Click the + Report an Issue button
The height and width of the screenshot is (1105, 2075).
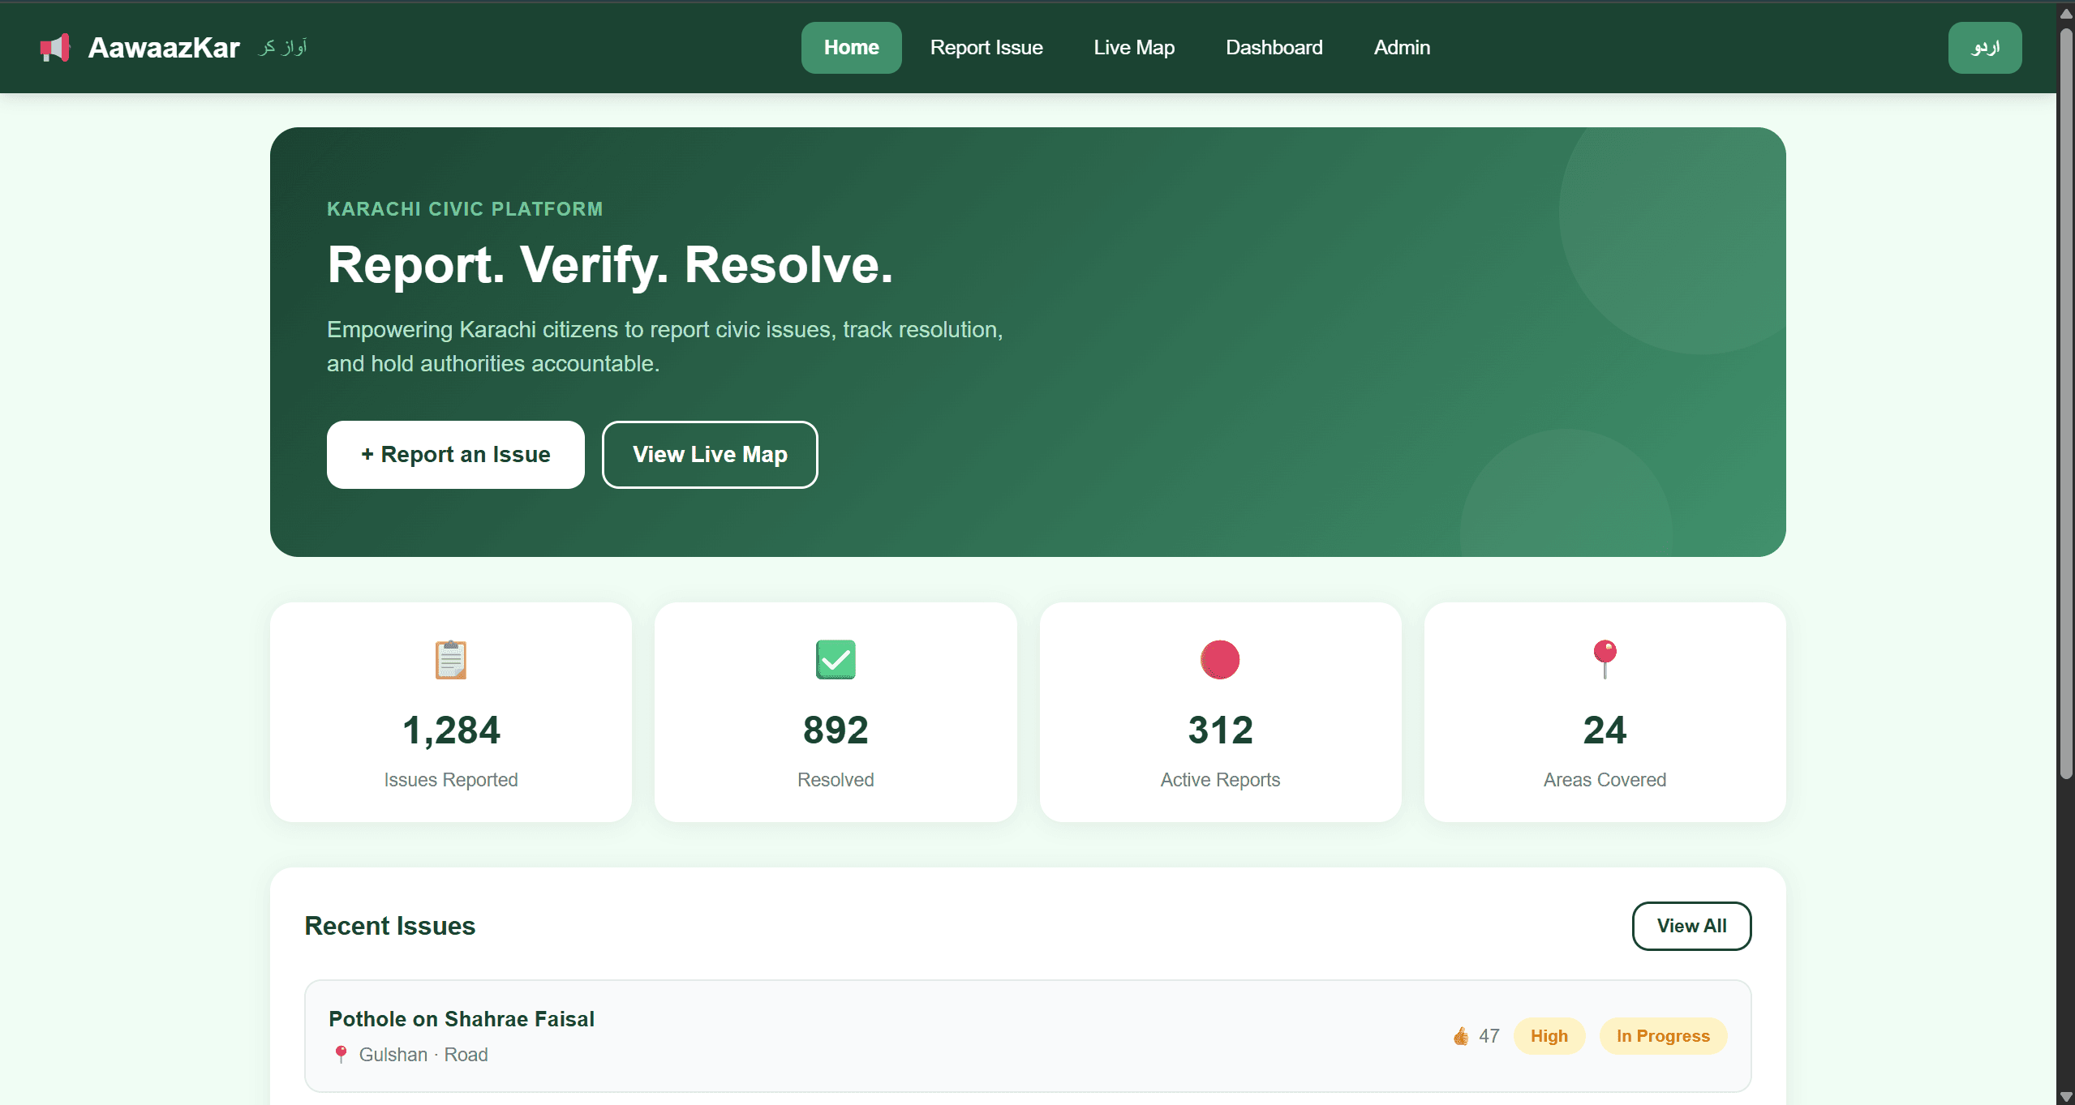(x=455, y=455)
